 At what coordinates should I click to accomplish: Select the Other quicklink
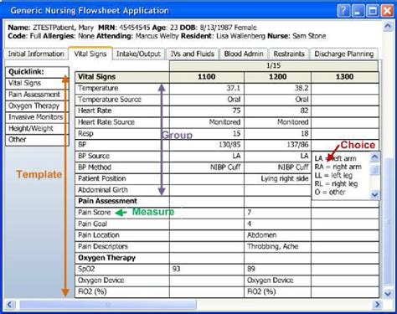pos(37,140)
